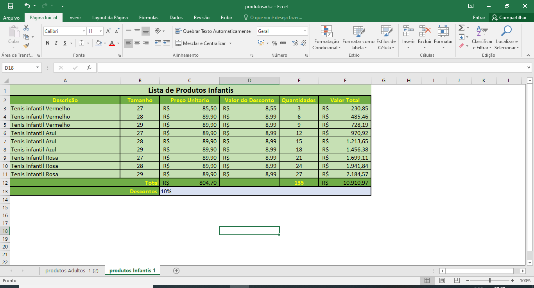This screenshot has width=534, height=288.
Task: Cut selection with the scissors icon
Action: point(26,28)
